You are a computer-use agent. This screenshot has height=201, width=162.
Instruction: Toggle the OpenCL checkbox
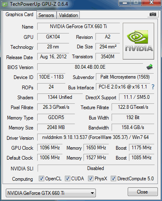point(41,178)
